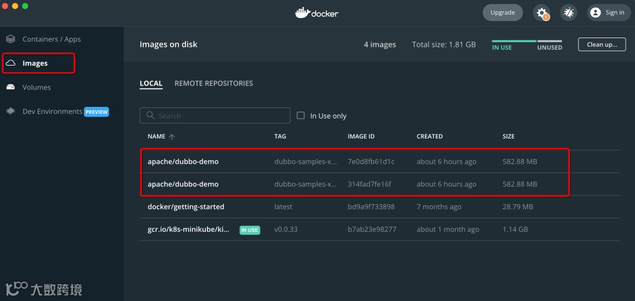Click the Volumes drive icon
Viewport: 635px width, 301px height.
tap(11, 87)
